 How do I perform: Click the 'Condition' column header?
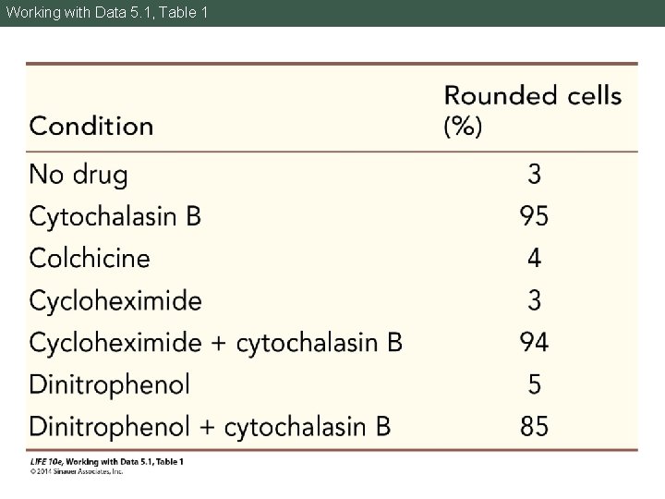coord(91,126)
